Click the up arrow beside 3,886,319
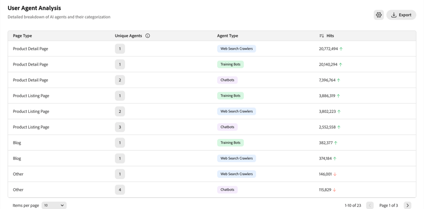The height and width of the screenshot is (209, 424). (338, 96)
